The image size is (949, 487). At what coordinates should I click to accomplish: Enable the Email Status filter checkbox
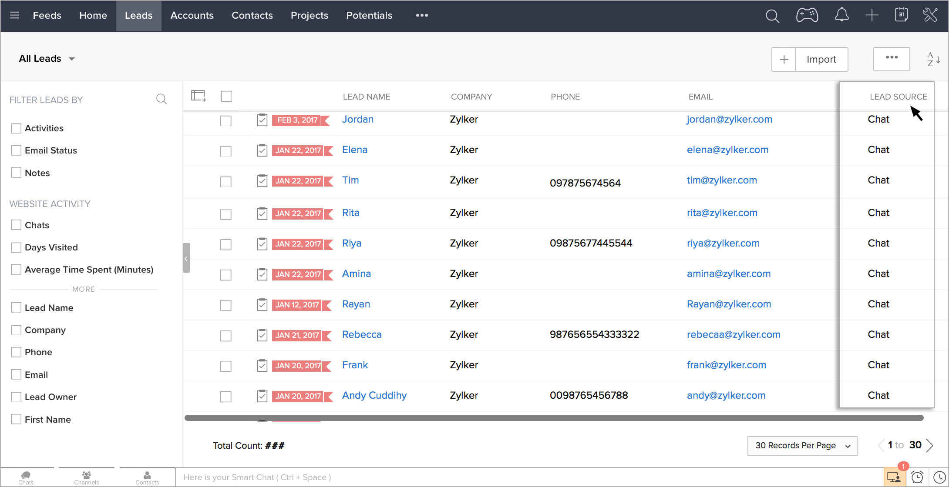click(x=16, y=150)
